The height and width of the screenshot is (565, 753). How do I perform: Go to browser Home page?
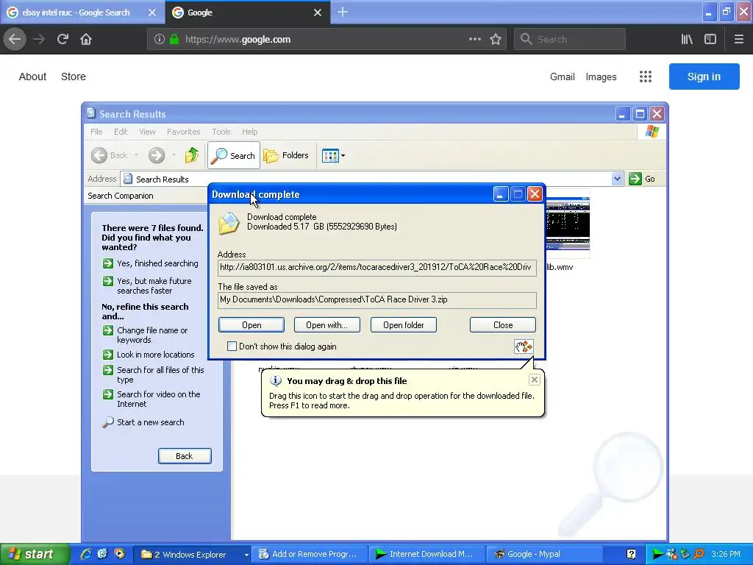coord(86,39)
